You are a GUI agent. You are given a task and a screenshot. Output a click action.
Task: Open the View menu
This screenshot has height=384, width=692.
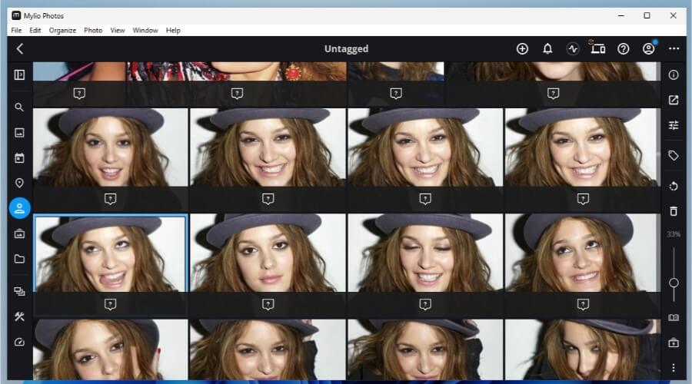pyautogui.click(x=118, y=31)
